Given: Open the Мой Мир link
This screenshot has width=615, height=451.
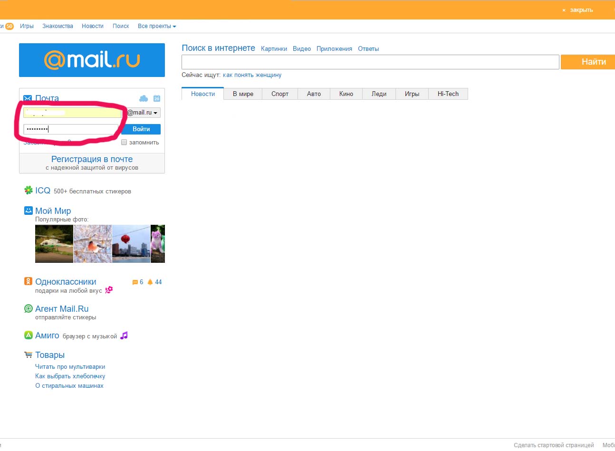Looking at the screenshot, I should click(53, 211).
